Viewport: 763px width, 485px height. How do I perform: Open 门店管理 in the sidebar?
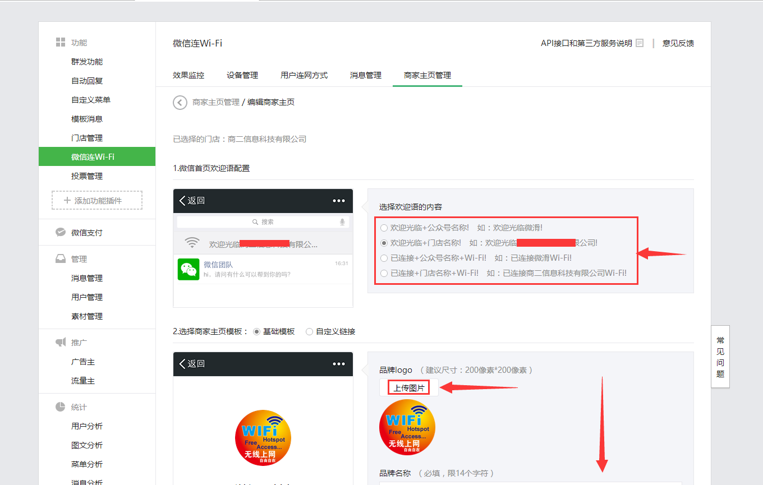pyautogui.click(x=87, y=138)
